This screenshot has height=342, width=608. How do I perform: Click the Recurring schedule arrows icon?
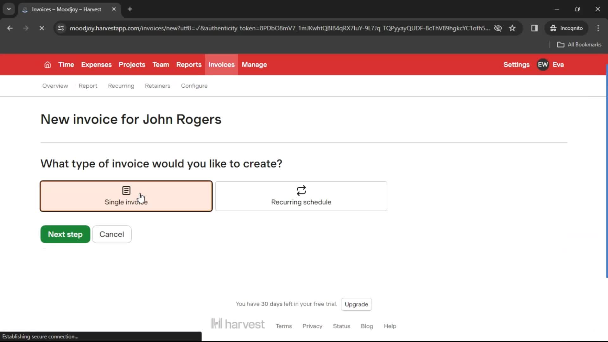(x=301, y=190)
